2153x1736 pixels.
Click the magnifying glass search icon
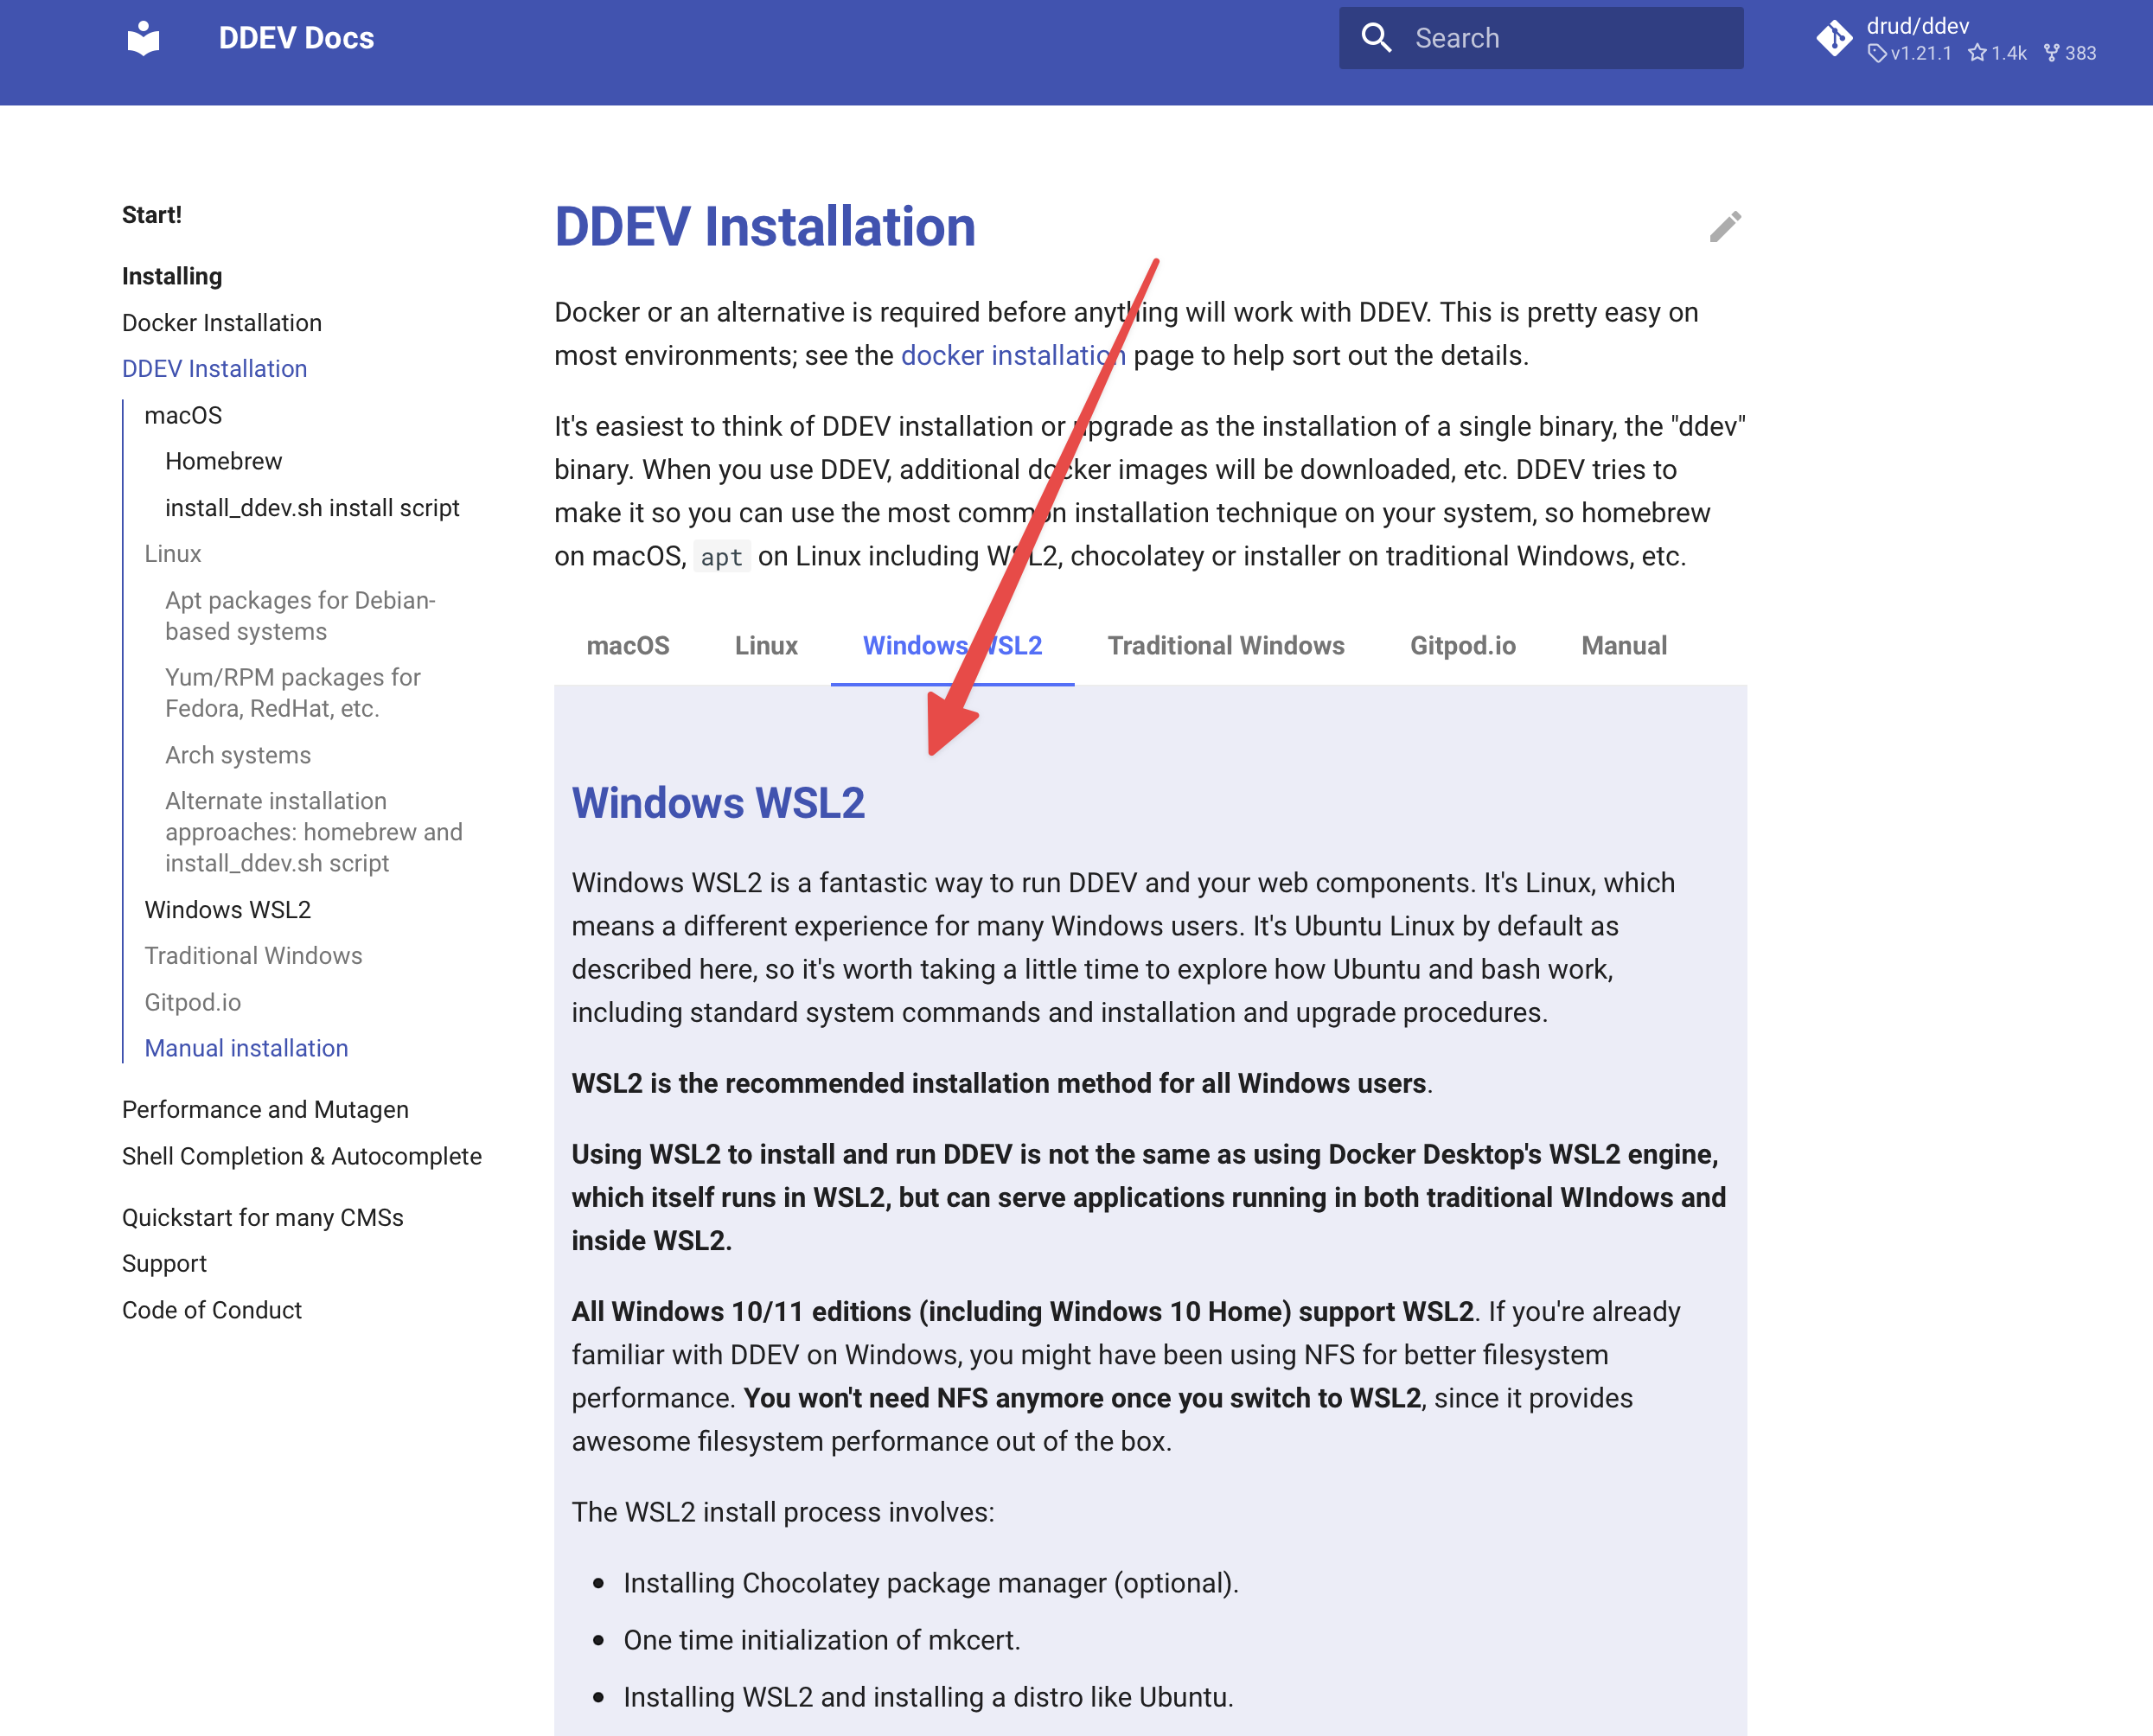coord(1376,38)
